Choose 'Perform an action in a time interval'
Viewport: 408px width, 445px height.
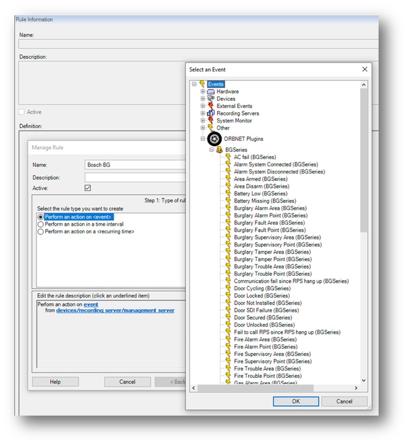point(41,224)
